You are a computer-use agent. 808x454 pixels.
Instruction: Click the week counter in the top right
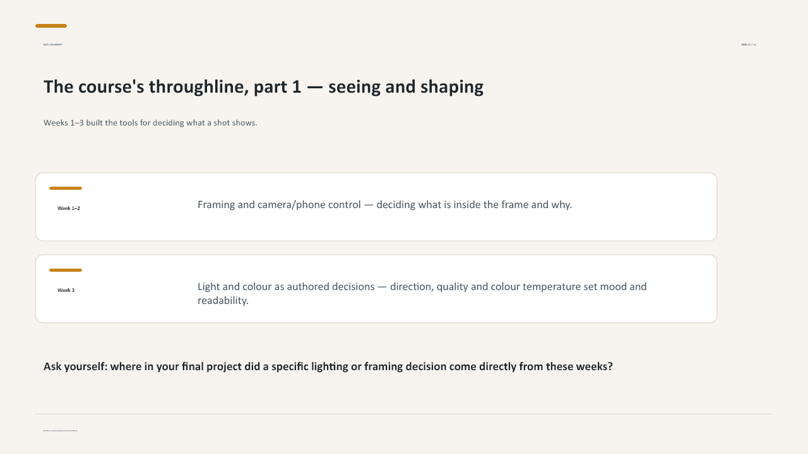click(749, 45)
